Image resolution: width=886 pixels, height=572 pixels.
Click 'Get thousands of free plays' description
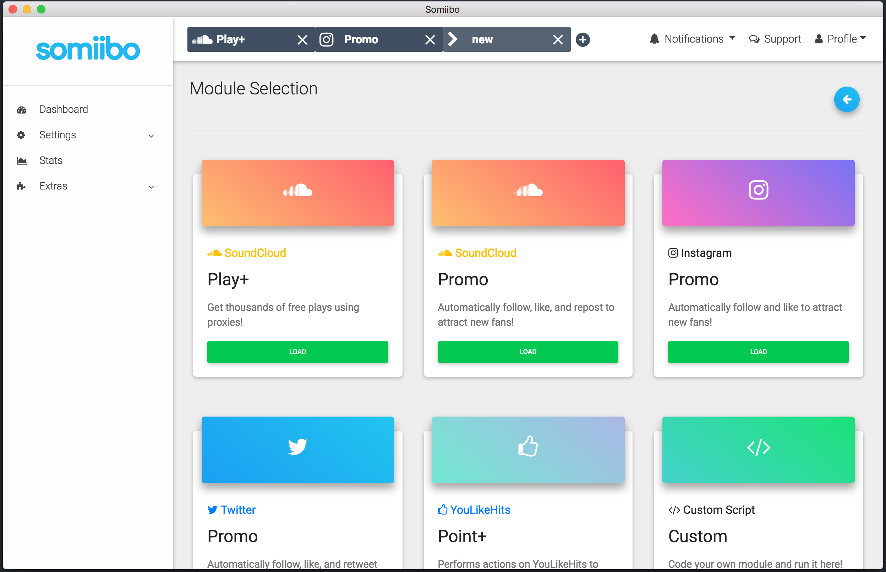[284, 315]
